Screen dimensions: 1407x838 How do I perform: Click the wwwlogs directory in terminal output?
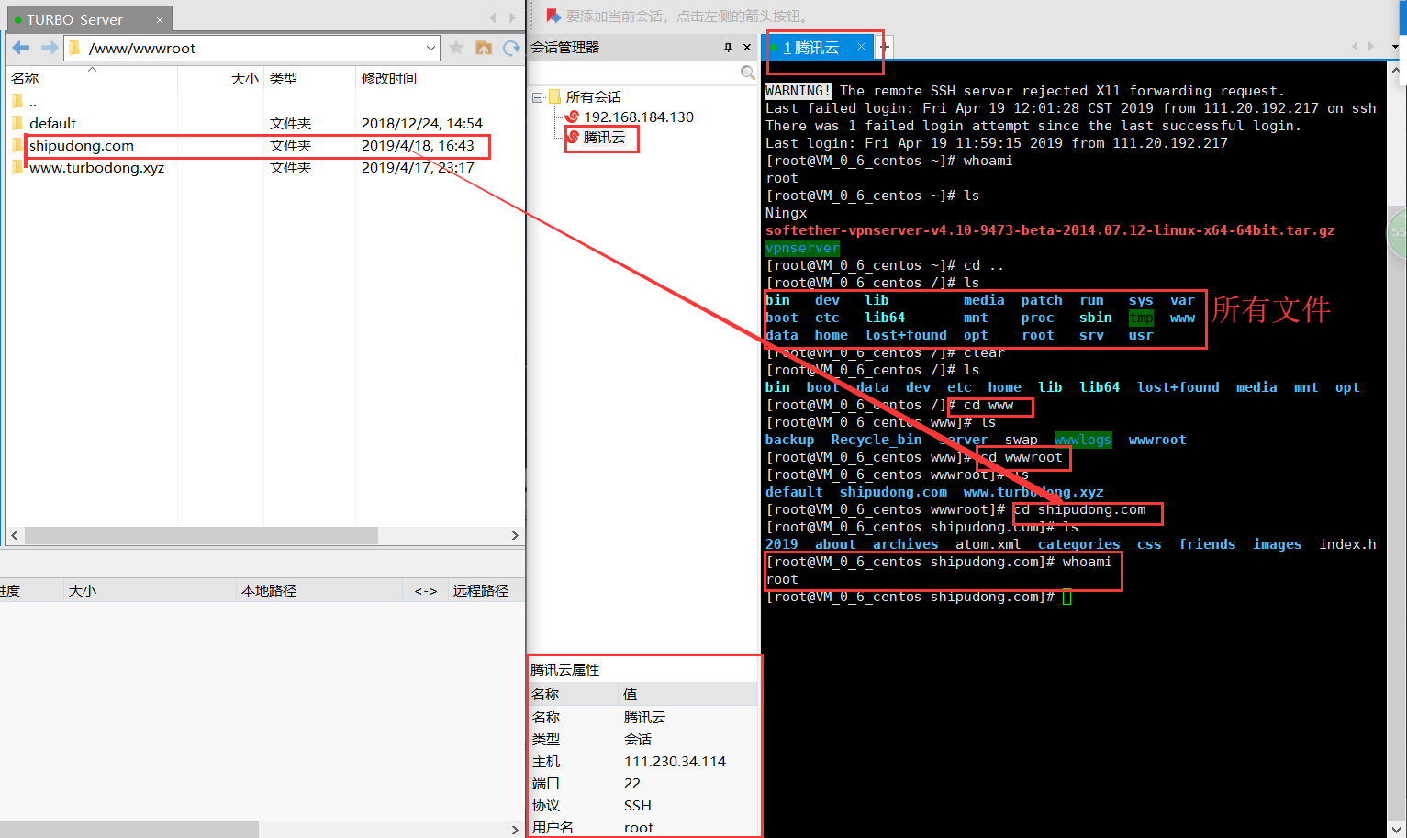[x=1083, y=440]
